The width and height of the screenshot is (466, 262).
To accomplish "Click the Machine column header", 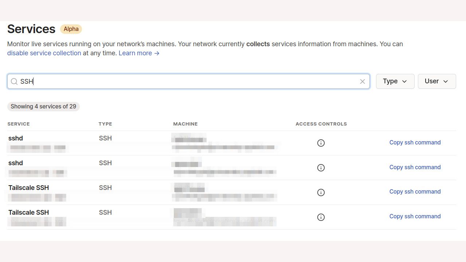I will [x=185, y=124].
